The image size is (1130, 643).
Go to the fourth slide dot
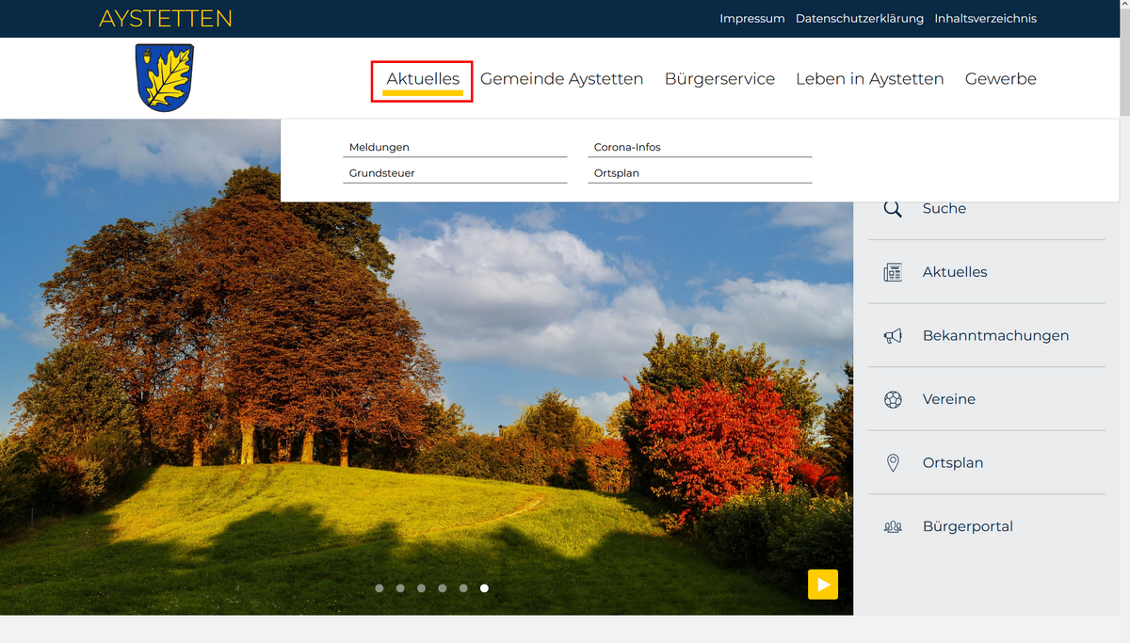443,588
